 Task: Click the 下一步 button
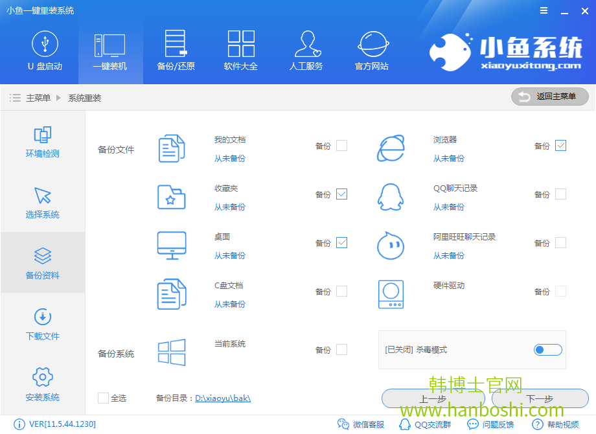click(x=539, y=399)
